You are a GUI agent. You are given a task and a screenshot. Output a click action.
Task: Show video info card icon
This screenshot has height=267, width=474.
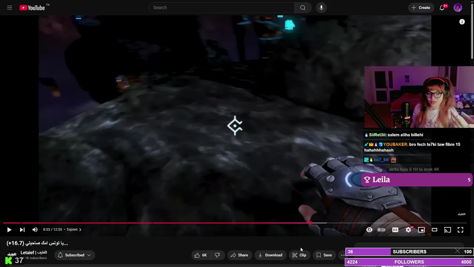point(462,22)
